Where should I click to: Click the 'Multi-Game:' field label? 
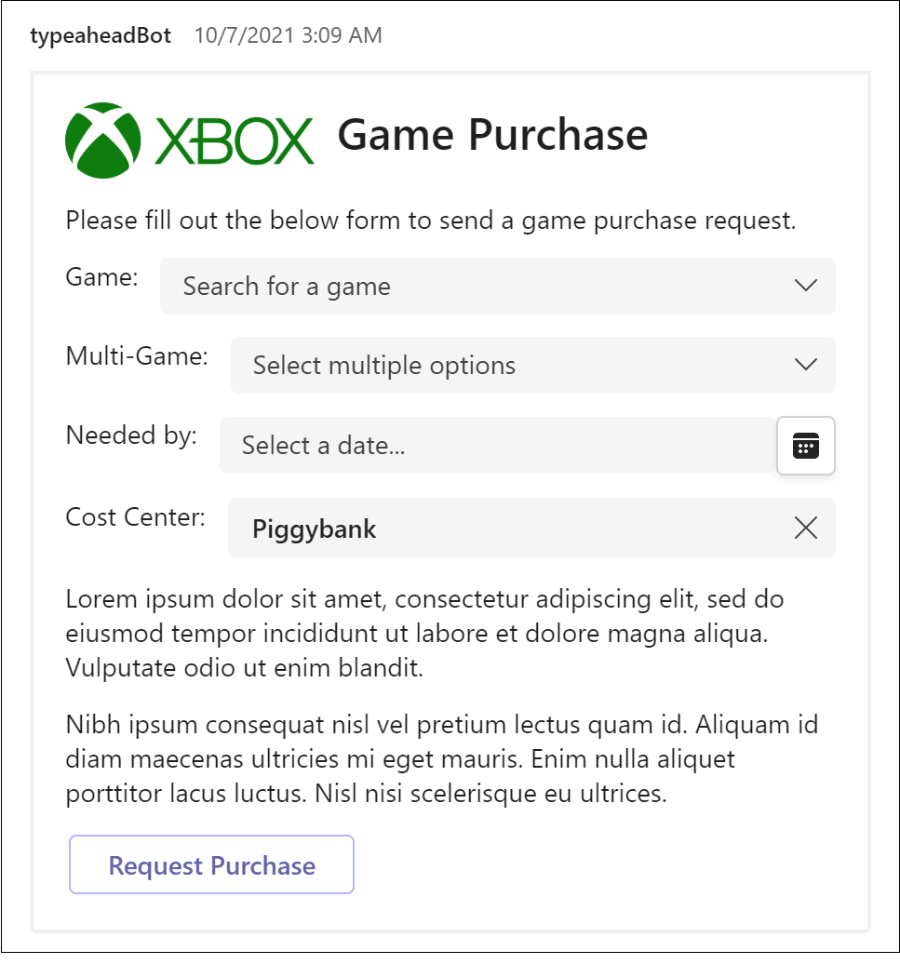137,355
